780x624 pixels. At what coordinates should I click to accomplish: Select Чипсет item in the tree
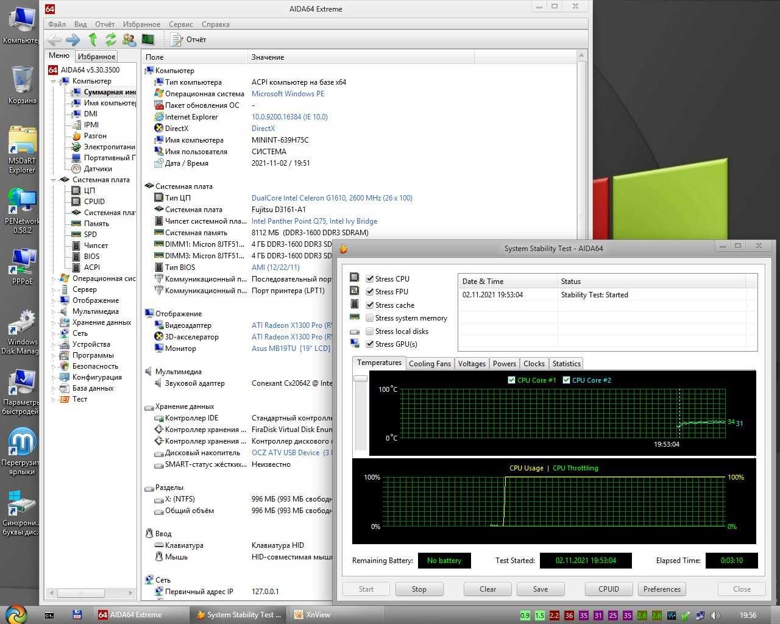[90, 246]
